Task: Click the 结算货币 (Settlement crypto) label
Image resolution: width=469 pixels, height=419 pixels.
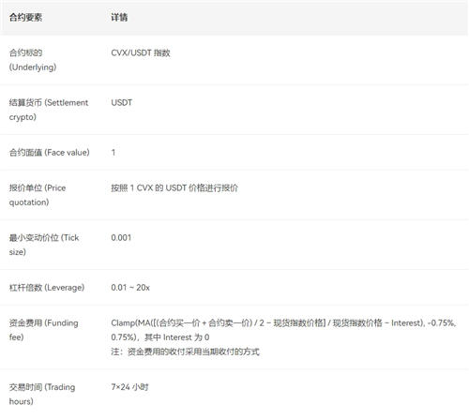Action: click(x=49, y=110)
